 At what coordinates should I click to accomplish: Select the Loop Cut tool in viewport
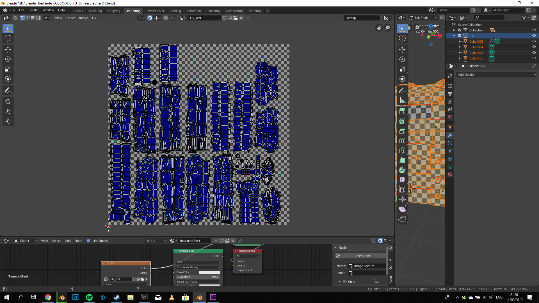[402, 141]
